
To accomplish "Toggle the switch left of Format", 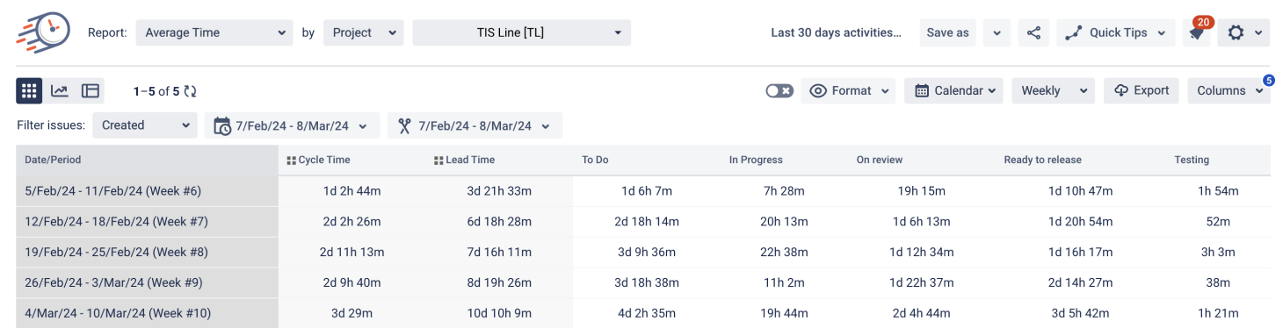I will pos(779,90).
